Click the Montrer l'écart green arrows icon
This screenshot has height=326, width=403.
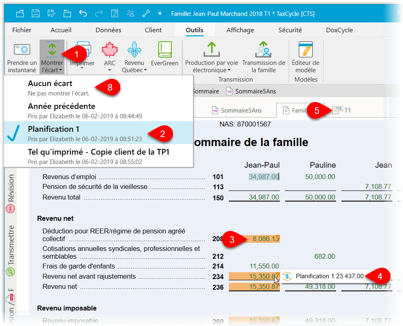(52, 50)
